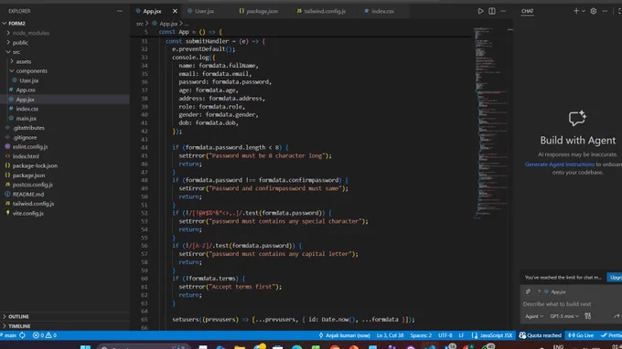Click the Anjali kumari blame status entry
Image resolution: width=622 pixels, height=349 pixels.
pos(344,335)
